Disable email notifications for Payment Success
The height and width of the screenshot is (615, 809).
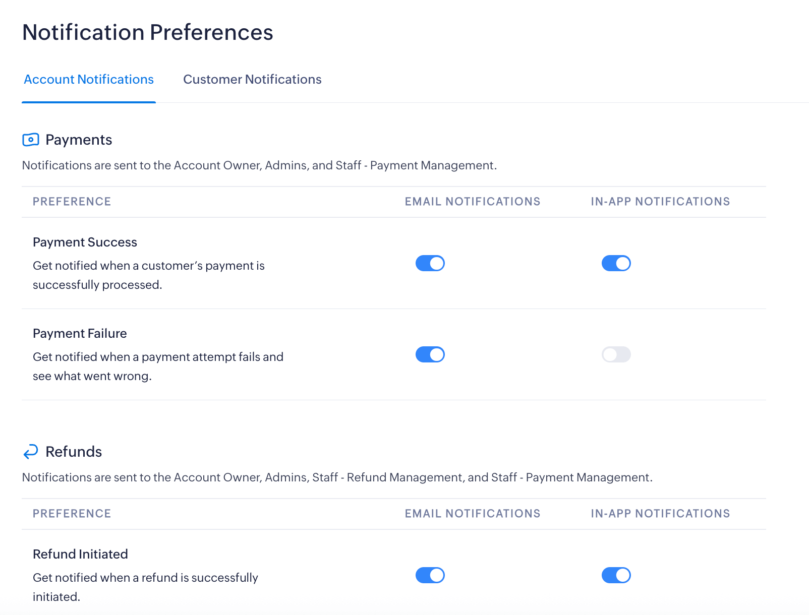pos(430,263)
